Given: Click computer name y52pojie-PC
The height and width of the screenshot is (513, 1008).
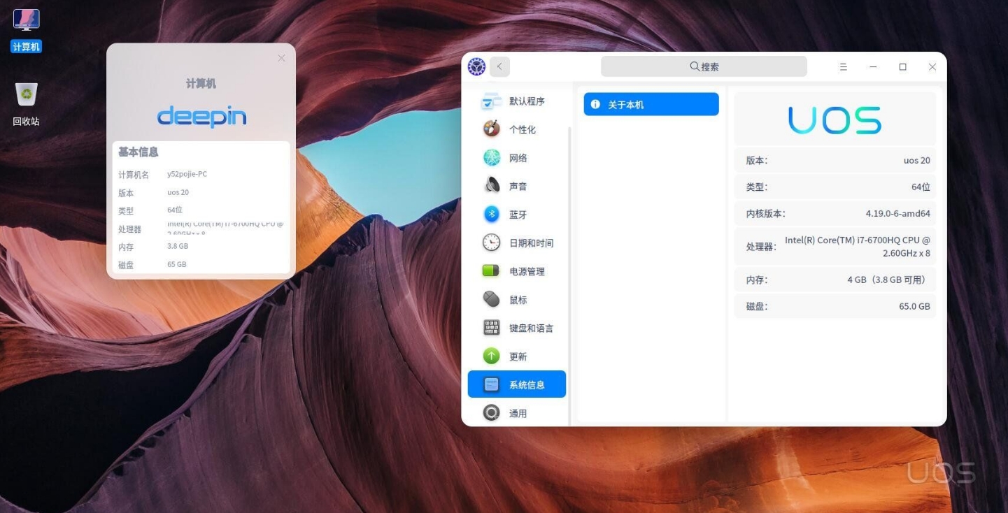Looking at the screenshot, I should click(x=187, y=174).
